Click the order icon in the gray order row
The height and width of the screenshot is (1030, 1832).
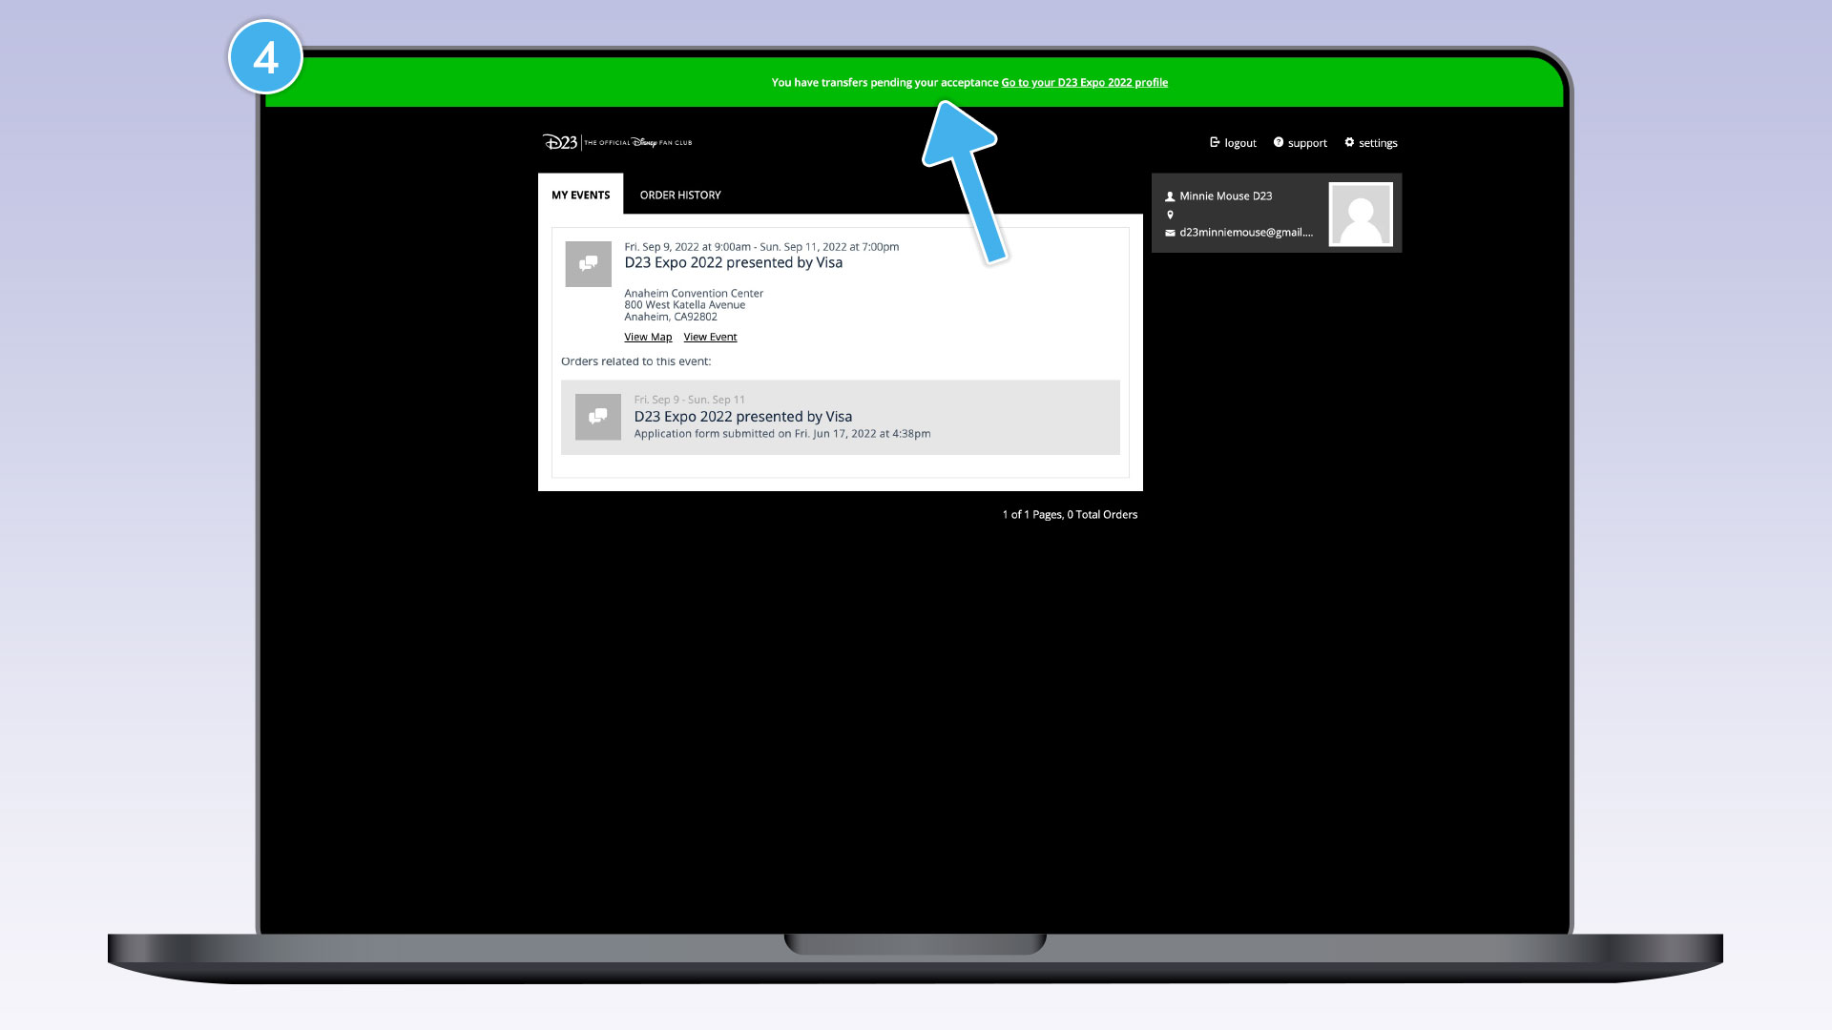click(x=598, y=417)
